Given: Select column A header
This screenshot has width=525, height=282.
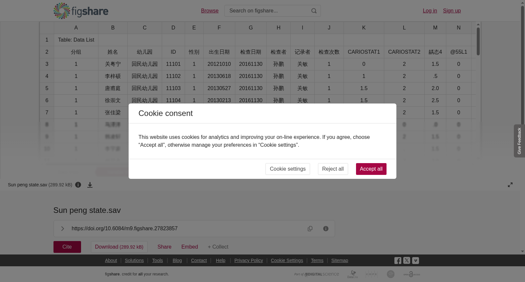Looking at the screenshot, I should (x=76, y=28).
